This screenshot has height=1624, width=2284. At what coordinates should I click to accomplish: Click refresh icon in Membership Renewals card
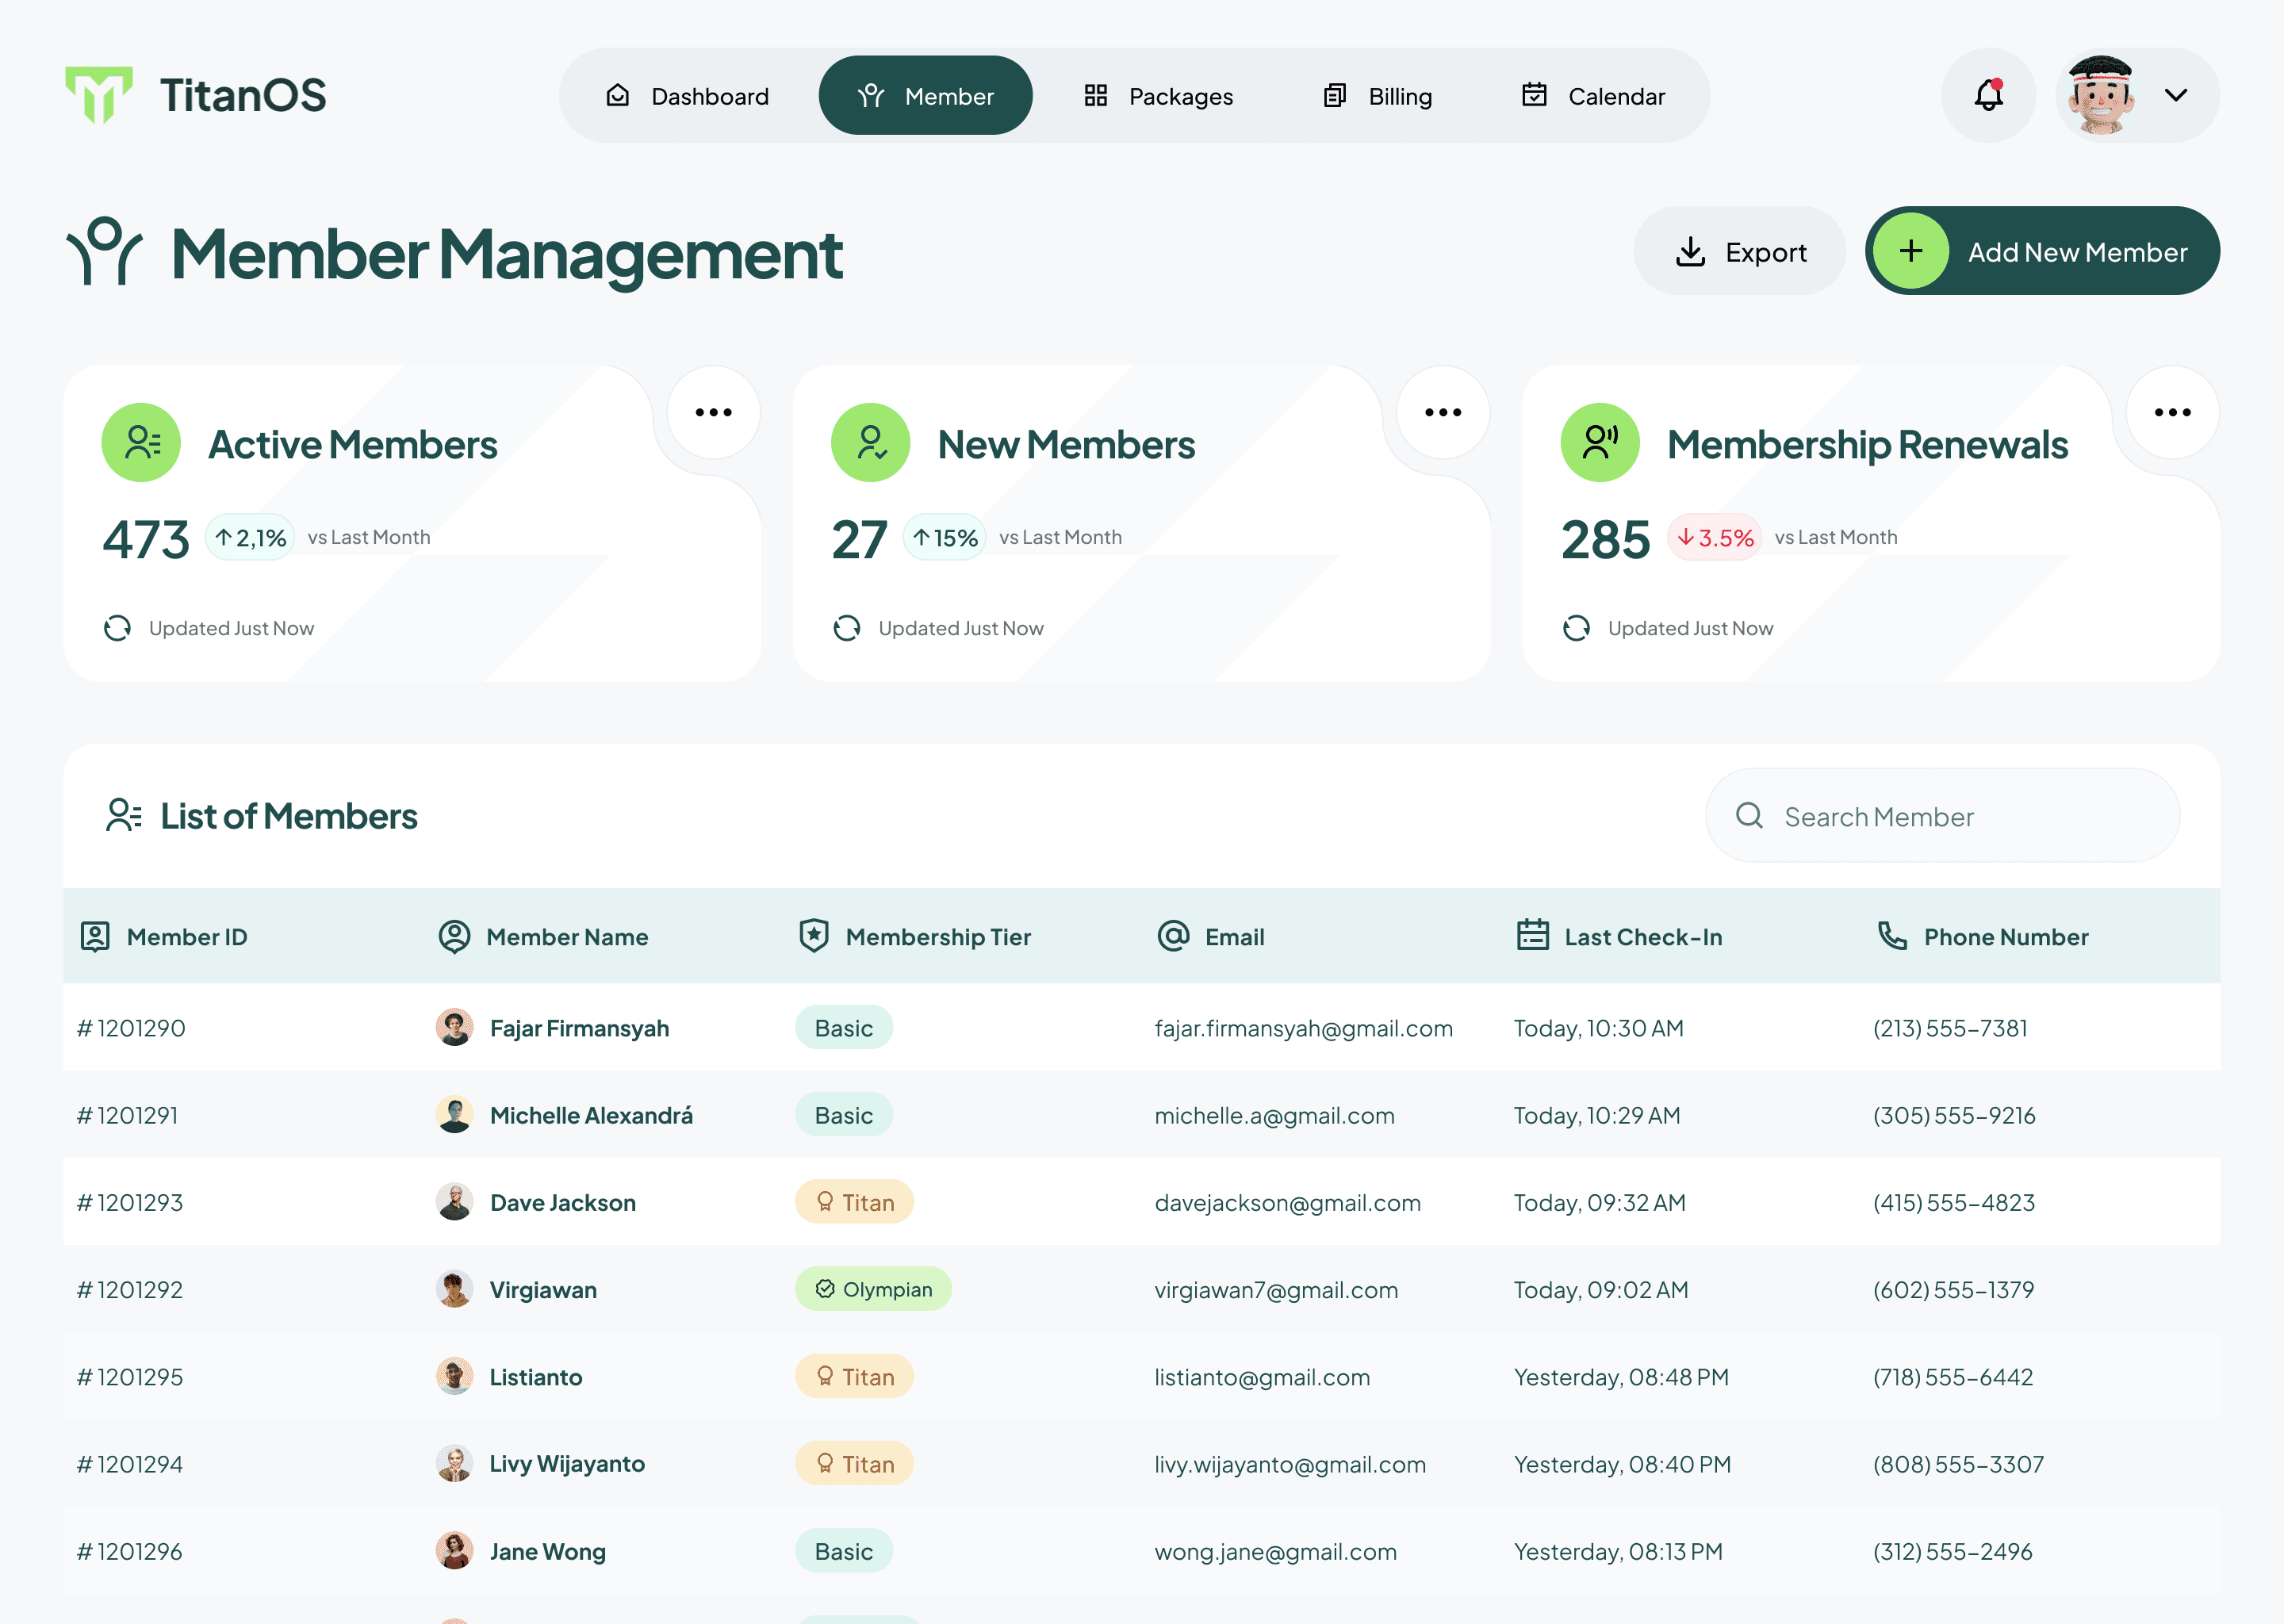coord(1577,628)
